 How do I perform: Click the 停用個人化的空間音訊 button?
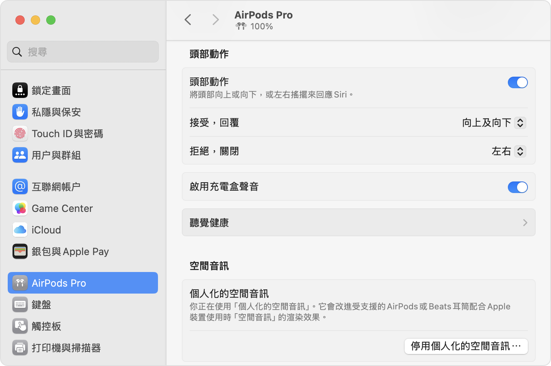click(466, 346)
